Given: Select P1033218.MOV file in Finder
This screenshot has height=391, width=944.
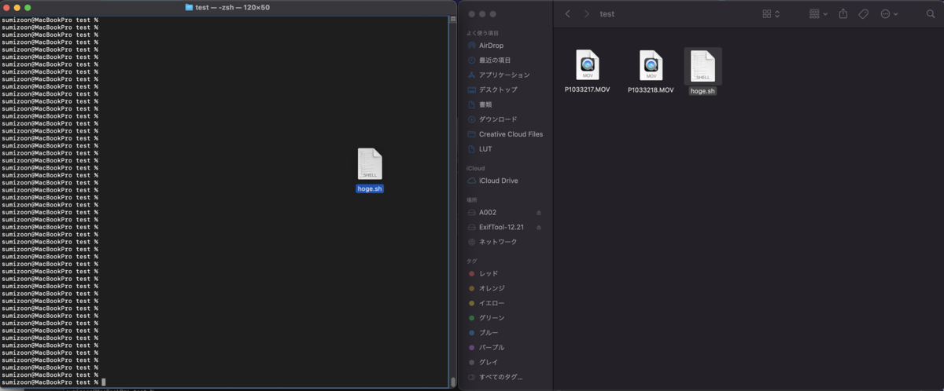Looking at the screenshot, I should pos(651,72).
